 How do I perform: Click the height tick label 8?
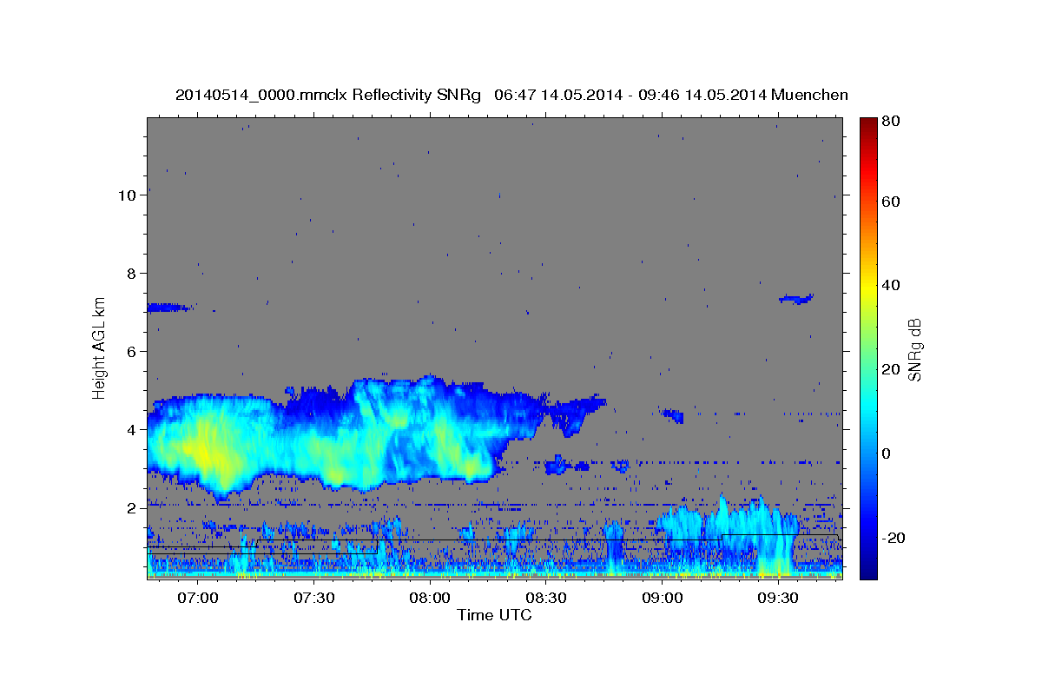pos(132,274)
